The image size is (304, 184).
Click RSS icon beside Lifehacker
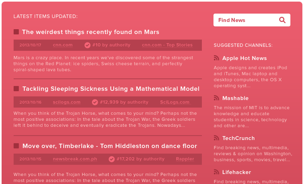coord(216,172)
